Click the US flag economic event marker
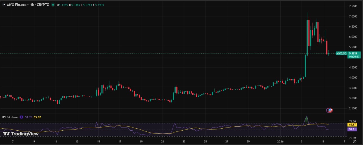 point(330,110)
